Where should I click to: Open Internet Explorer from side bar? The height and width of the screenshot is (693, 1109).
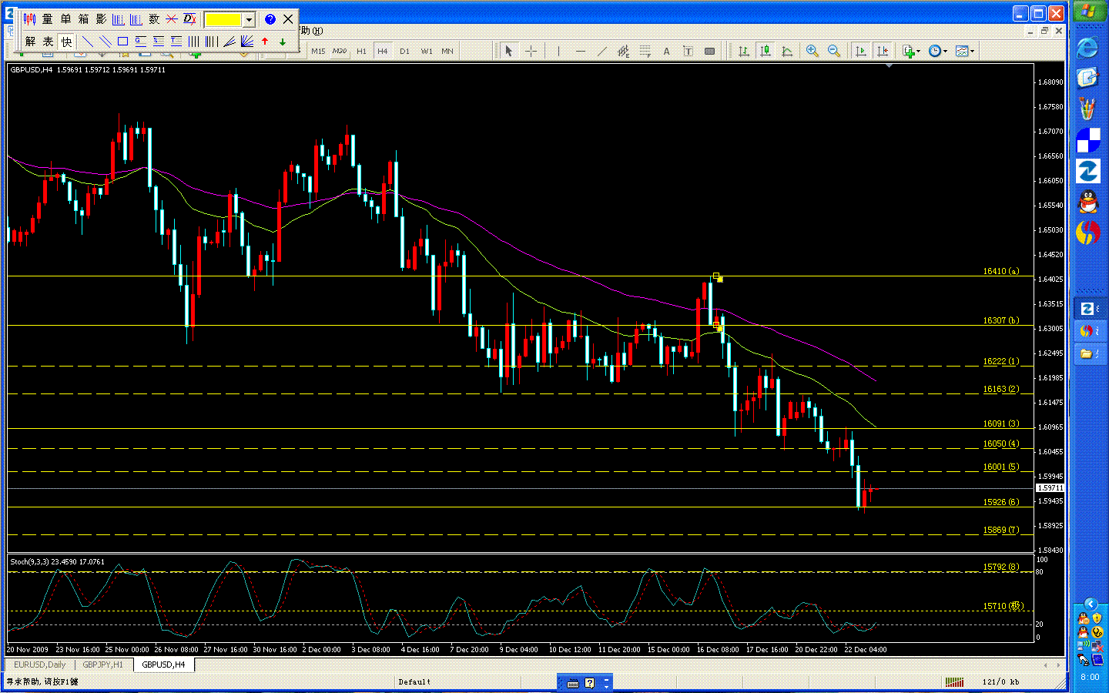(x=1087, y=48)
